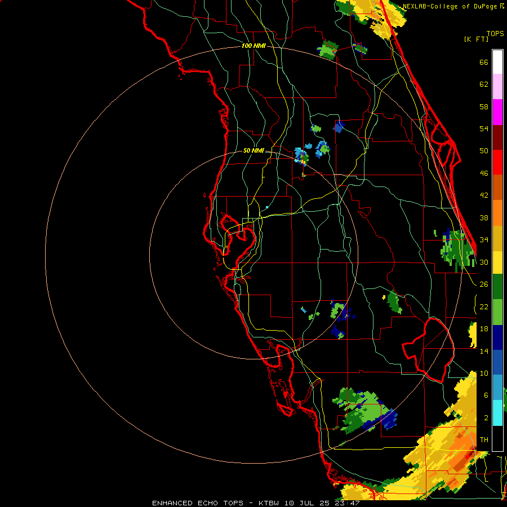Viewport: 507px width, 507px height.
Task: Select the "18" legend value
Action: (x=484, y=329)
